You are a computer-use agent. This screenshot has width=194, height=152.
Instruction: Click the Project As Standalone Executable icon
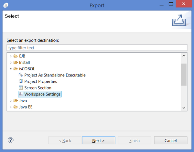pos(21,75)
